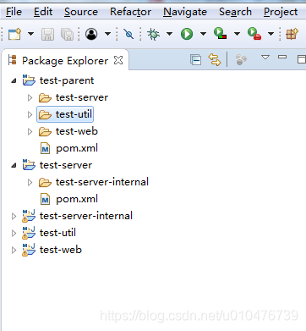The width and height of the screenshot is (306, 331).
Task: Click the Debug bug icon
Action: click(153, 34)
